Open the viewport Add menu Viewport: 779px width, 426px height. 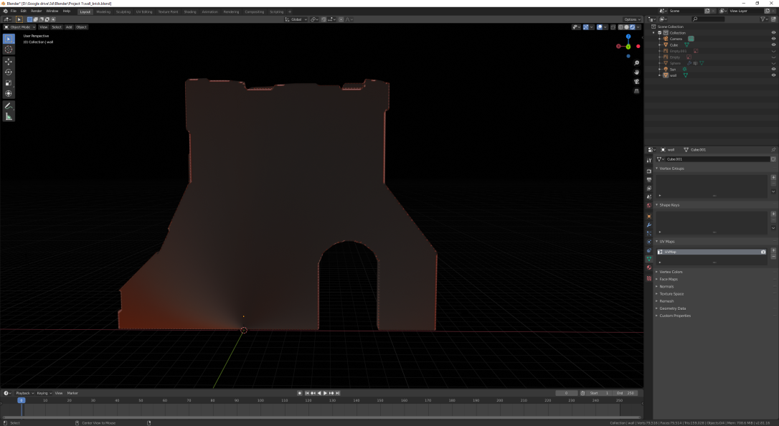click(69, 27)
